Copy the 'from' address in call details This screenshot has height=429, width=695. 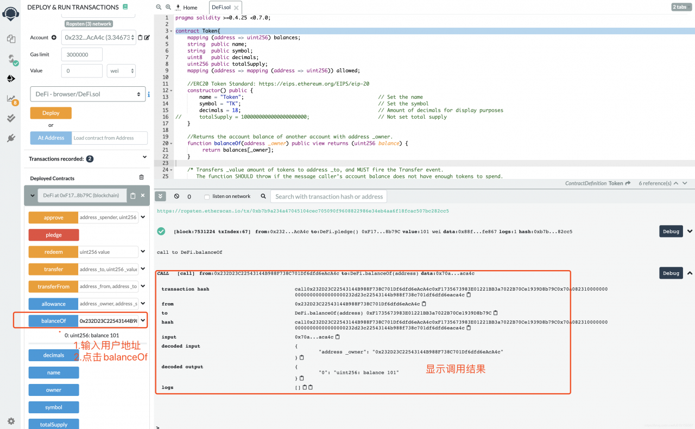[424, 304]
